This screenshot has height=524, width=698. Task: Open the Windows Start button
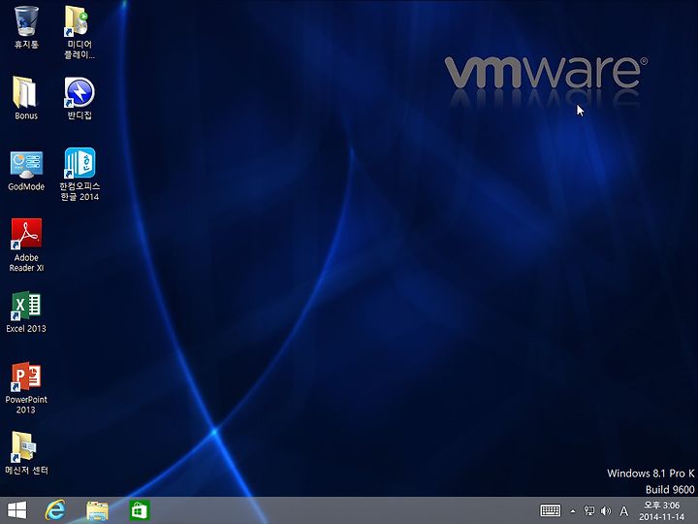[16, 510]
